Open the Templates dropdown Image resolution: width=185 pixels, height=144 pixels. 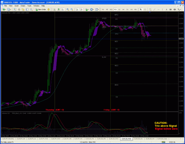point(97,9)
